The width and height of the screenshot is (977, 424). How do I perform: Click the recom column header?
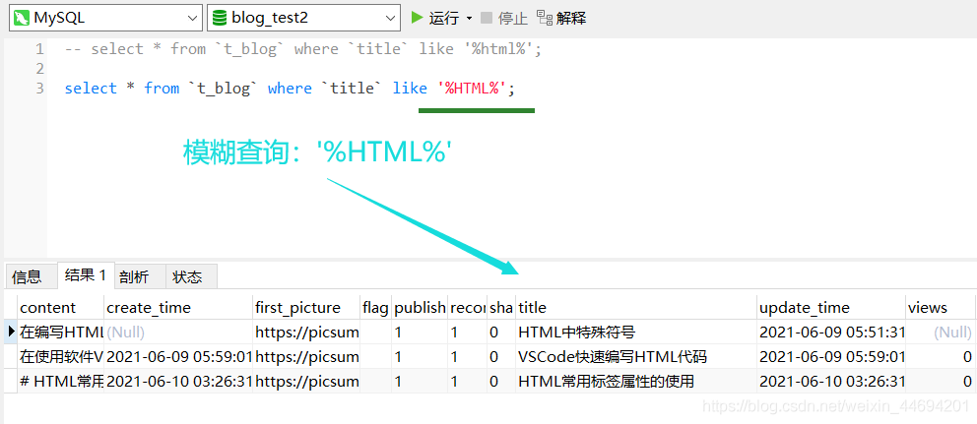click(x=467, y=308)
